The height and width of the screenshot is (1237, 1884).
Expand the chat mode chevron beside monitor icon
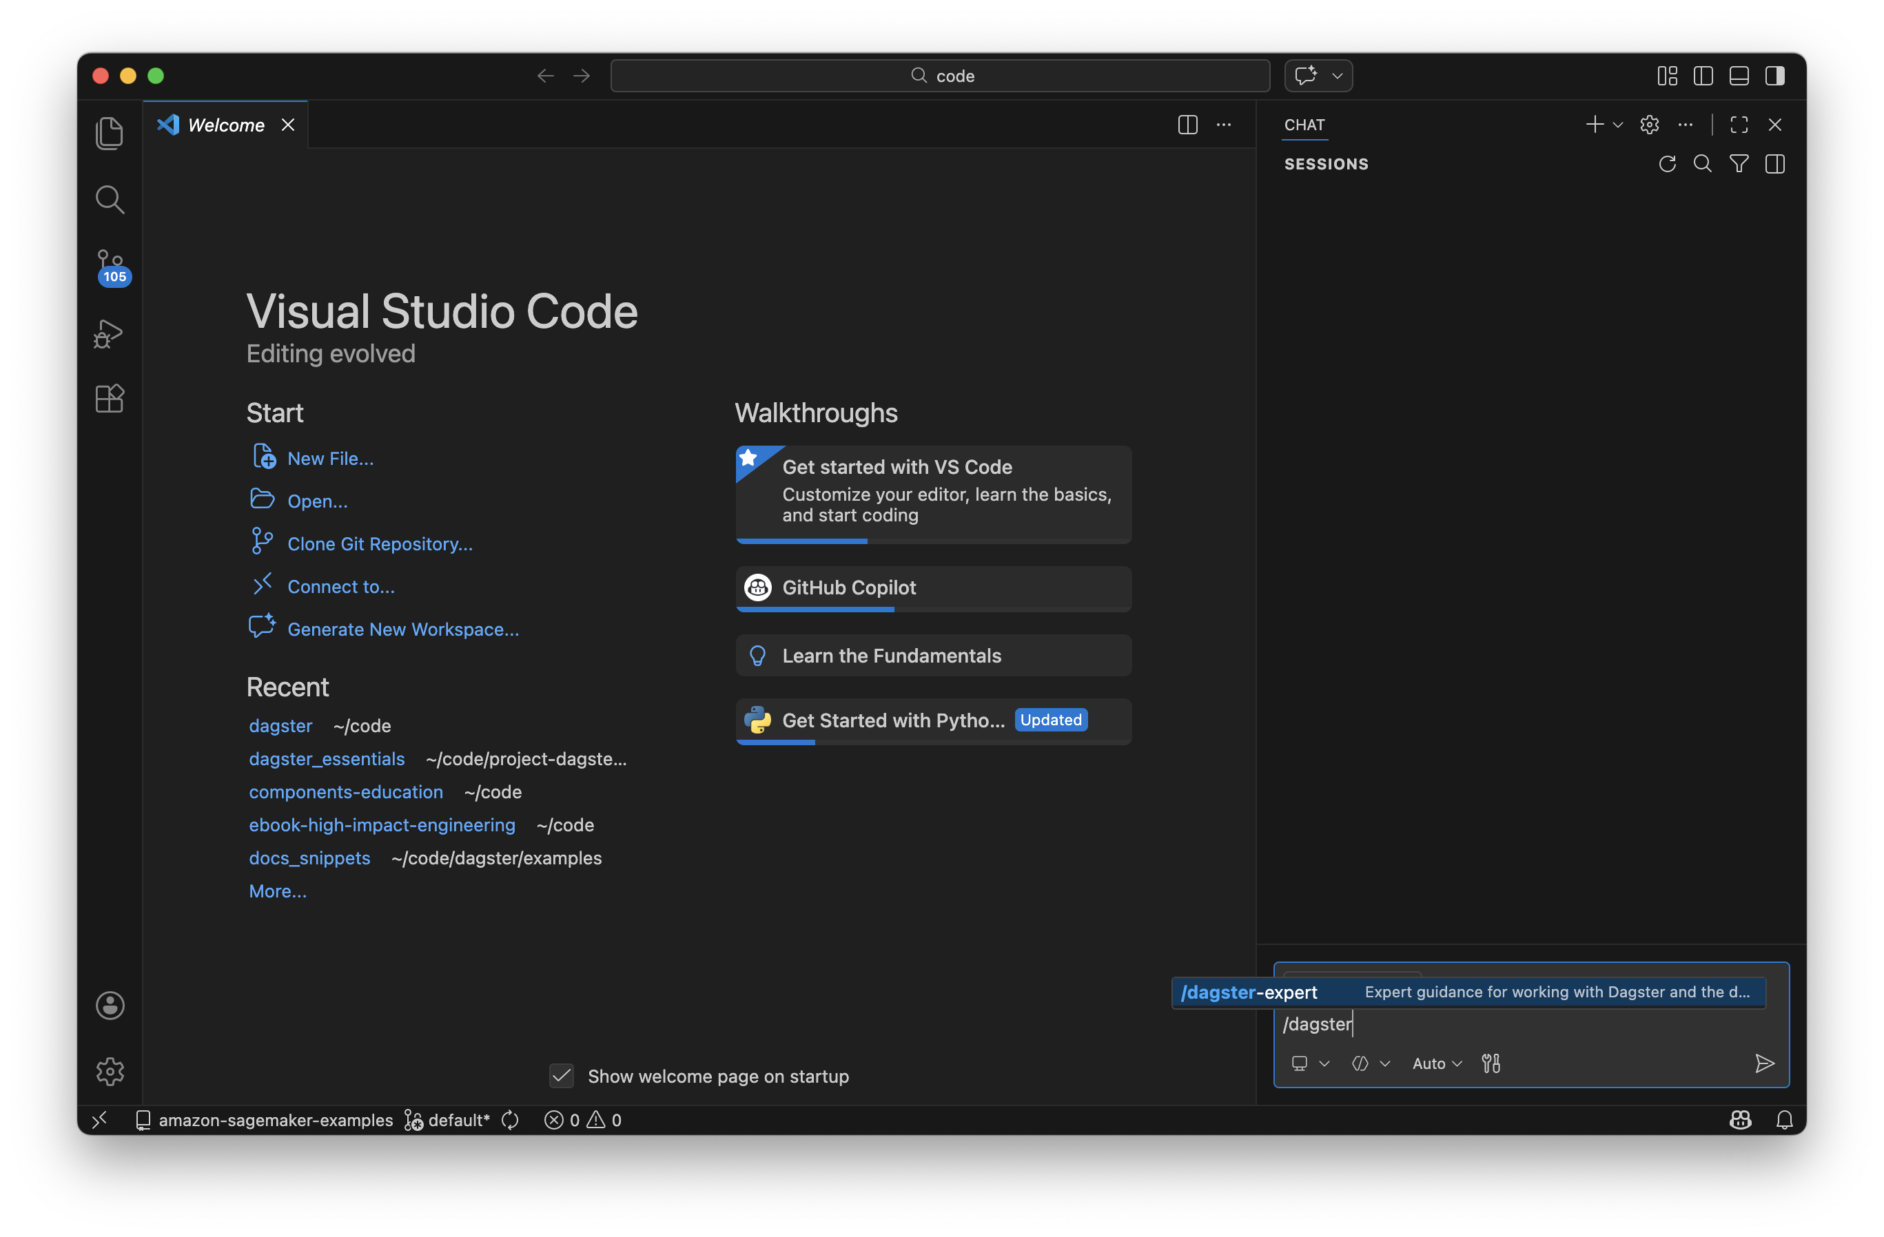tap(1324, 1063)
